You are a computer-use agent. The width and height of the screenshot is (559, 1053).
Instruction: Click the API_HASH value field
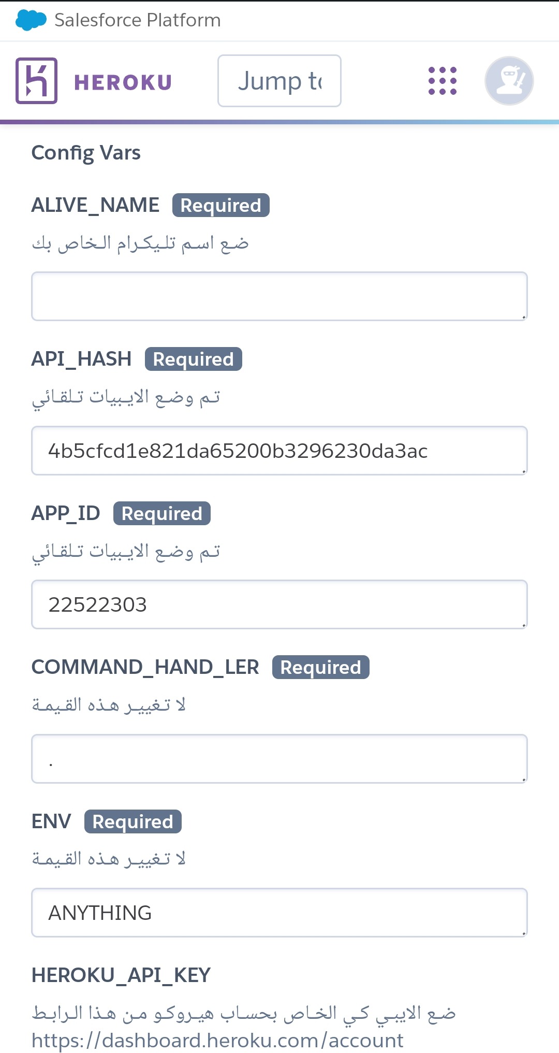point(279,451)
